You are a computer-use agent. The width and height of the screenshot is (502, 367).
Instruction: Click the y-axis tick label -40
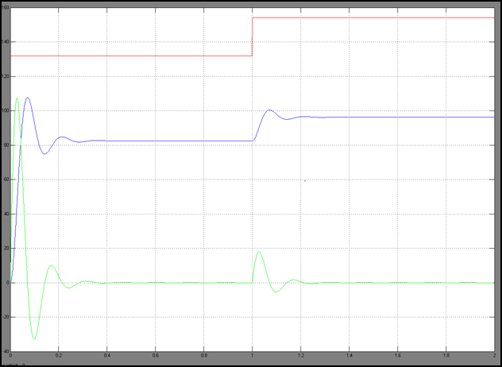point(6,351)
